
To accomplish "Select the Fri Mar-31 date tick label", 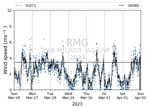I will [x=105, y=96].
